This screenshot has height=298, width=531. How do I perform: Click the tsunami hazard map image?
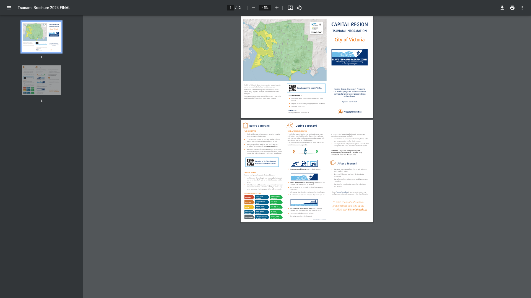click(x=285, y=50)
